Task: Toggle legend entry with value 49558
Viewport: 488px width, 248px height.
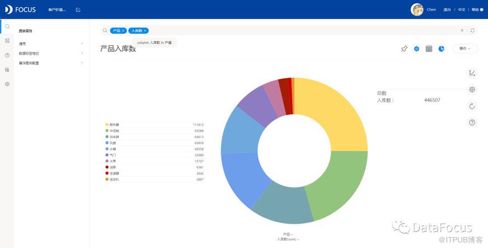Action: (155, 149)
